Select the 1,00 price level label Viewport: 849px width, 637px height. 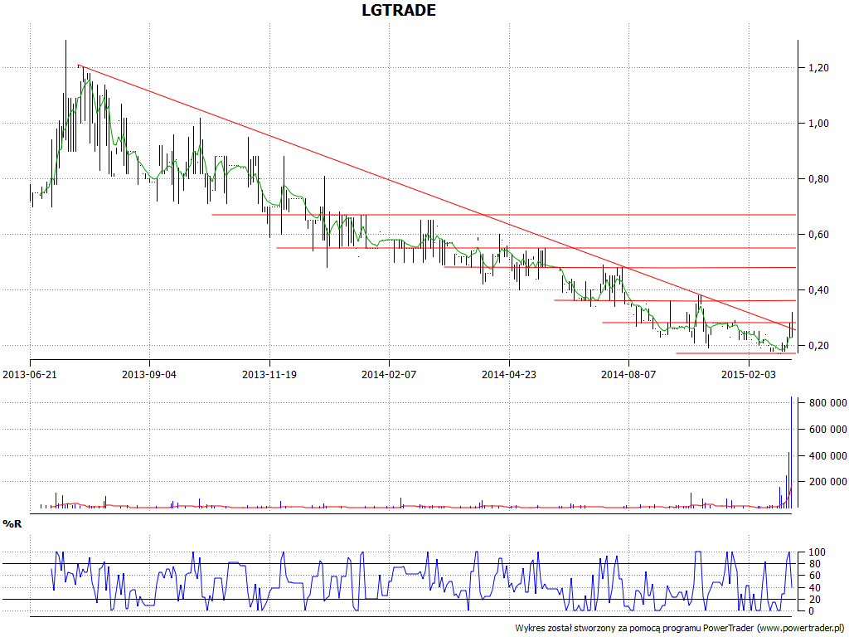pyautogui.click(x=818, y=124)
